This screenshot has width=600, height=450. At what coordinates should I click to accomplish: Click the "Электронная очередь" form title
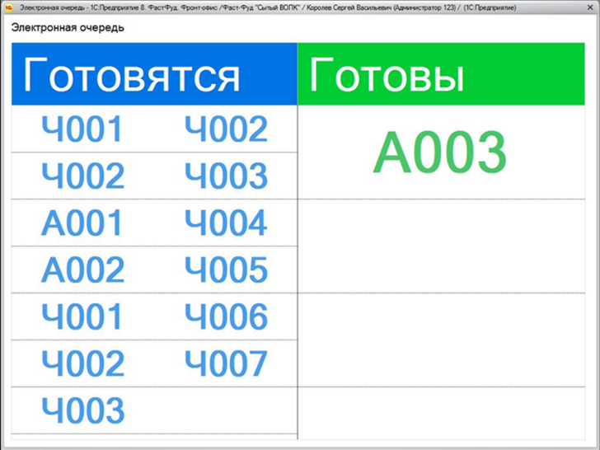tap(68, 27)
